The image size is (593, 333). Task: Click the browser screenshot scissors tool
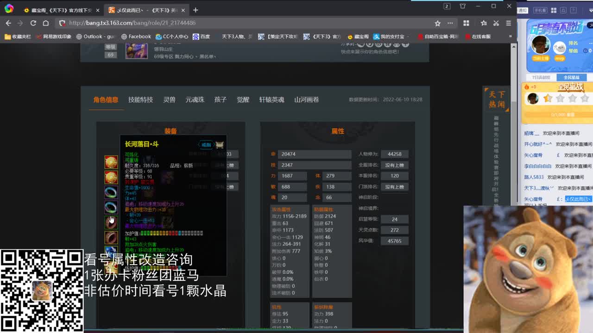496,23
